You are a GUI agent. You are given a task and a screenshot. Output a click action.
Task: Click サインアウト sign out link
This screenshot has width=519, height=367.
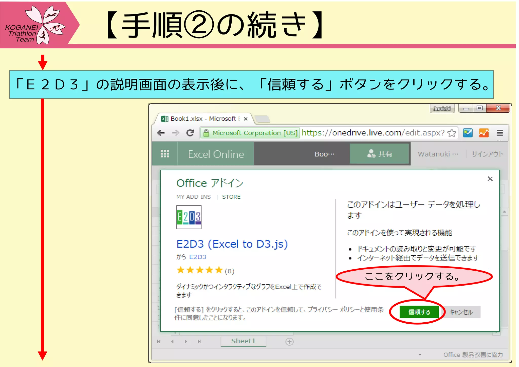[x=487, y=154]
